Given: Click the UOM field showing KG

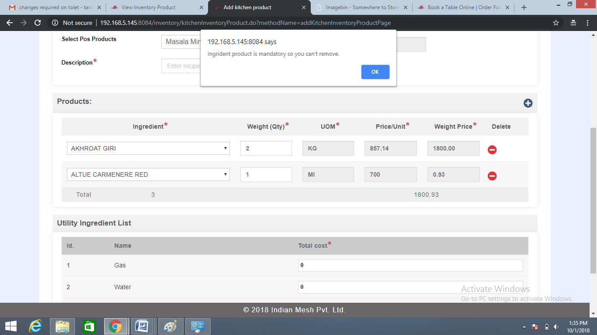Looking at the screenshot, I should point(328,148).
